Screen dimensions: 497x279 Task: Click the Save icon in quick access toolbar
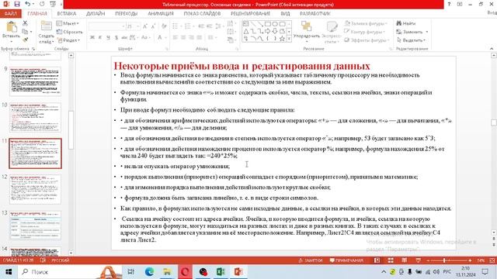click(17, 4)
